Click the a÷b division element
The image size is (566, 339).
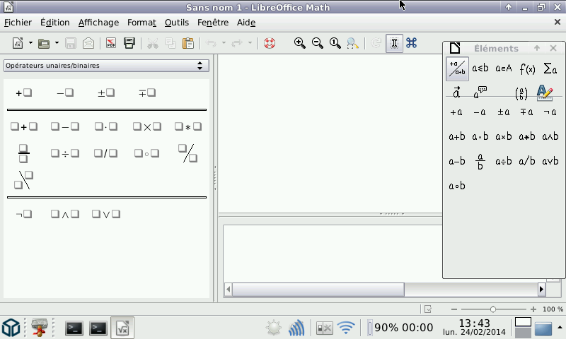coord(504,161)
